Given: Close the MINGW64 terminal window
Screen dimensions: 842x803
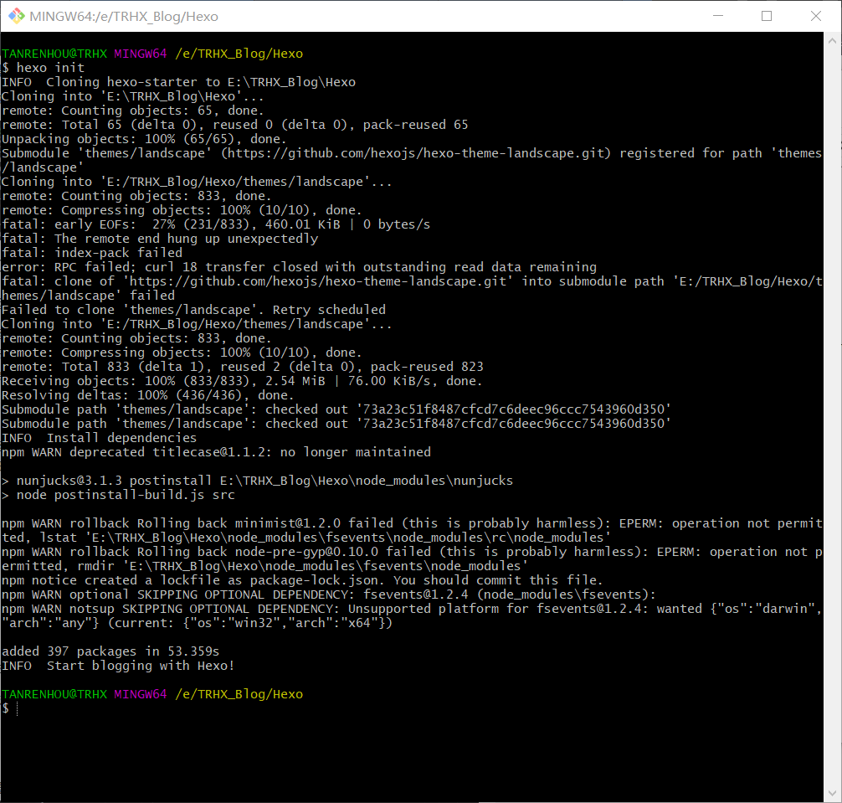Looking at the screenshot, I should (816, 16).
